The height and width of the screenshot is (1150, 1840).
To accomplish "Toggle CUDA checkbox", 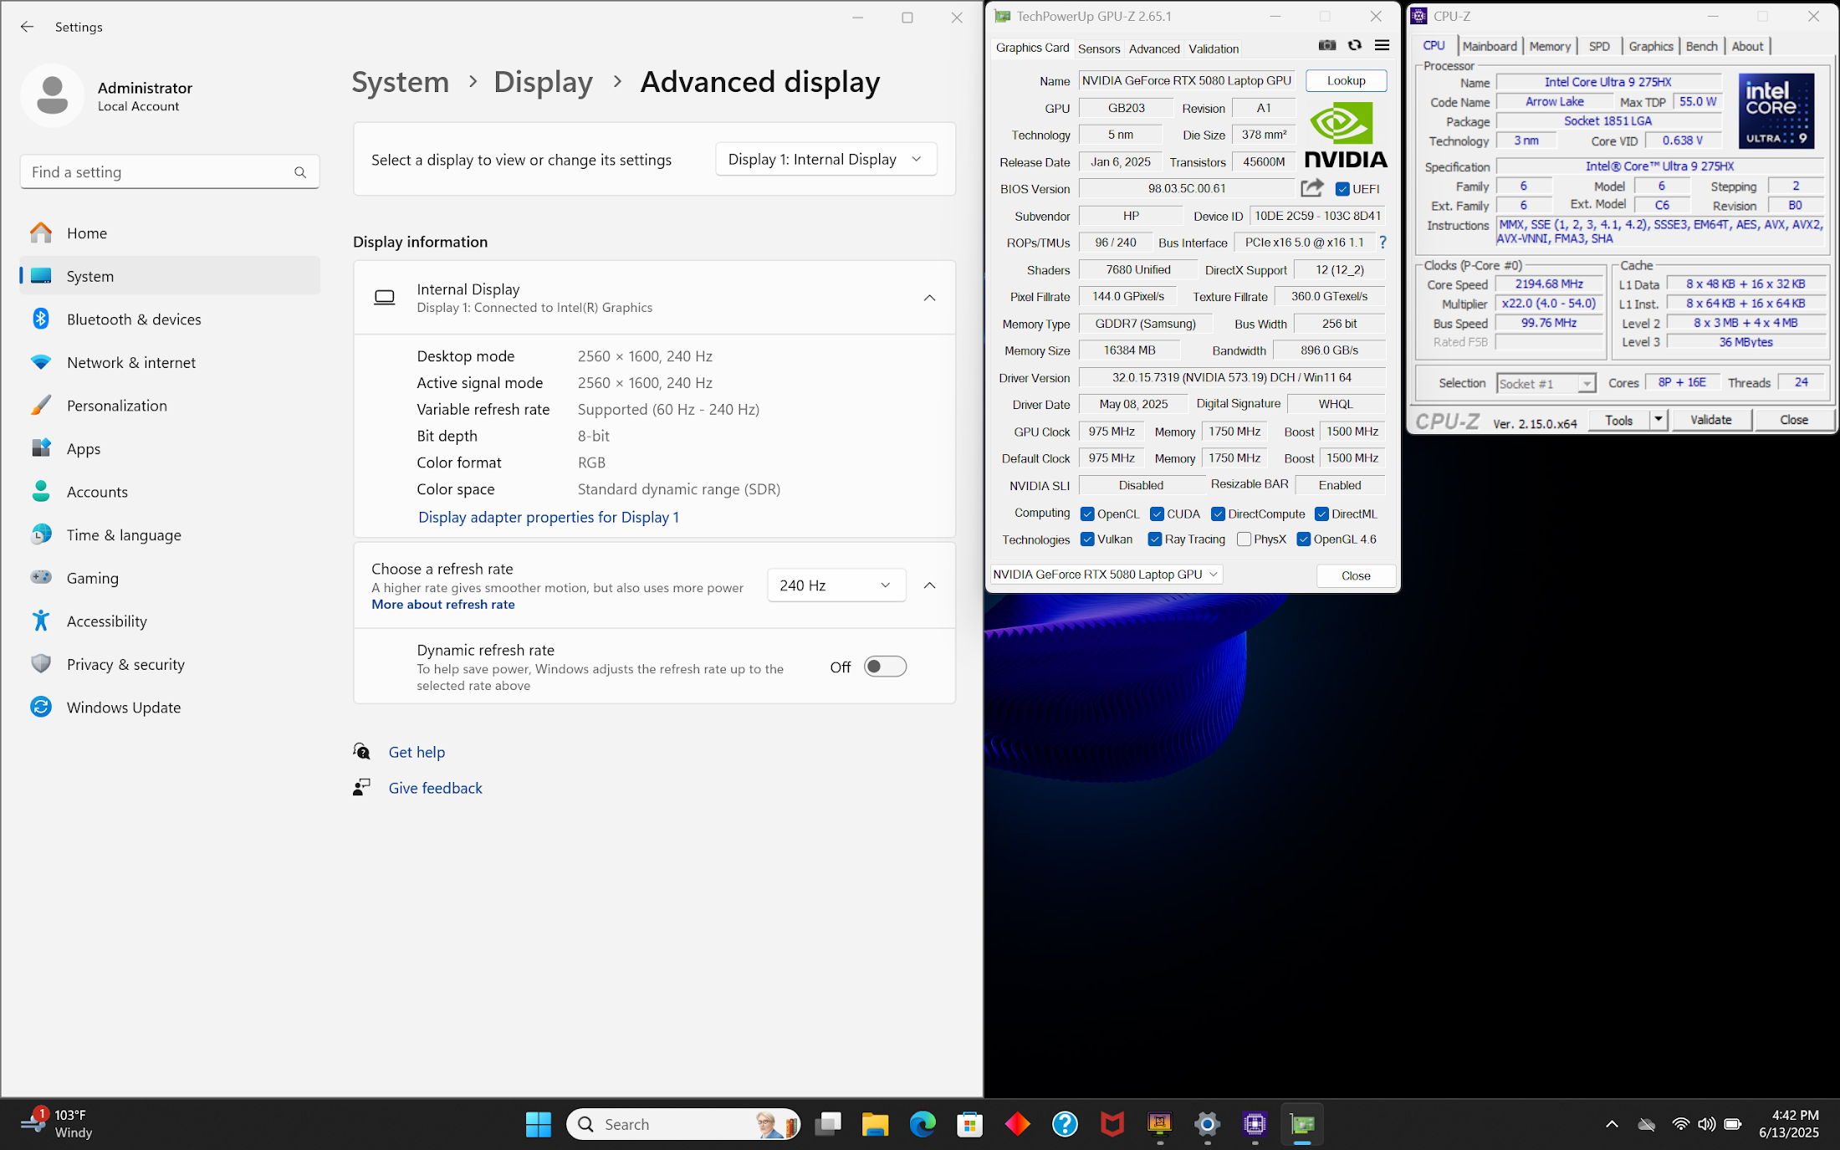I will (x=1157, y=514).
